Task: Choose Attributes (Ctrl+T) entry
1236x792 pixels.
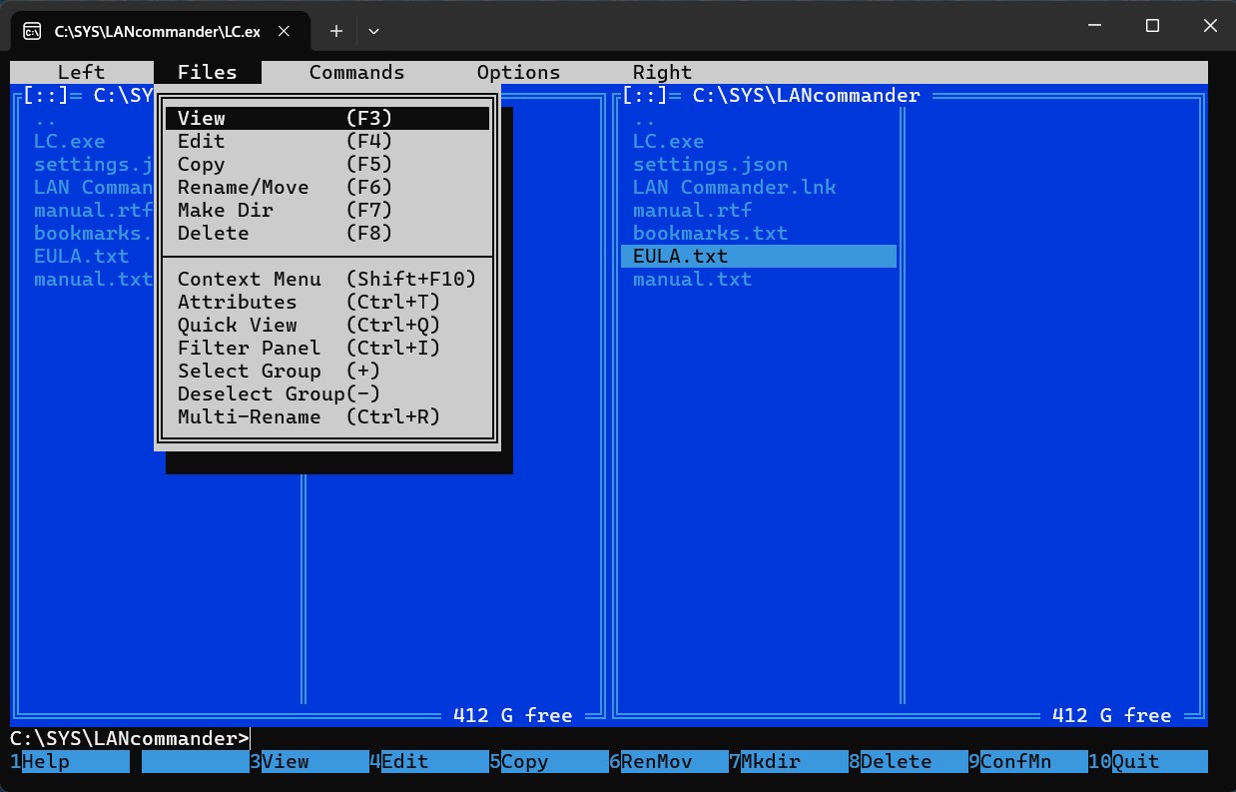Action: [x=327, y=302]
